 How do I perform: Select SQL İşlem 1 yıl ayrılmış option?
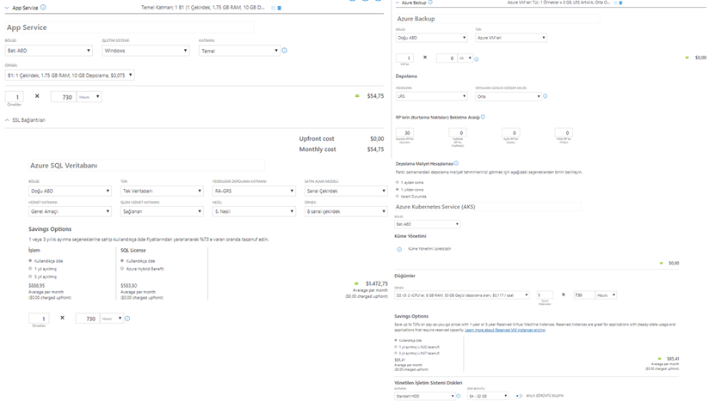coord(31,269)
